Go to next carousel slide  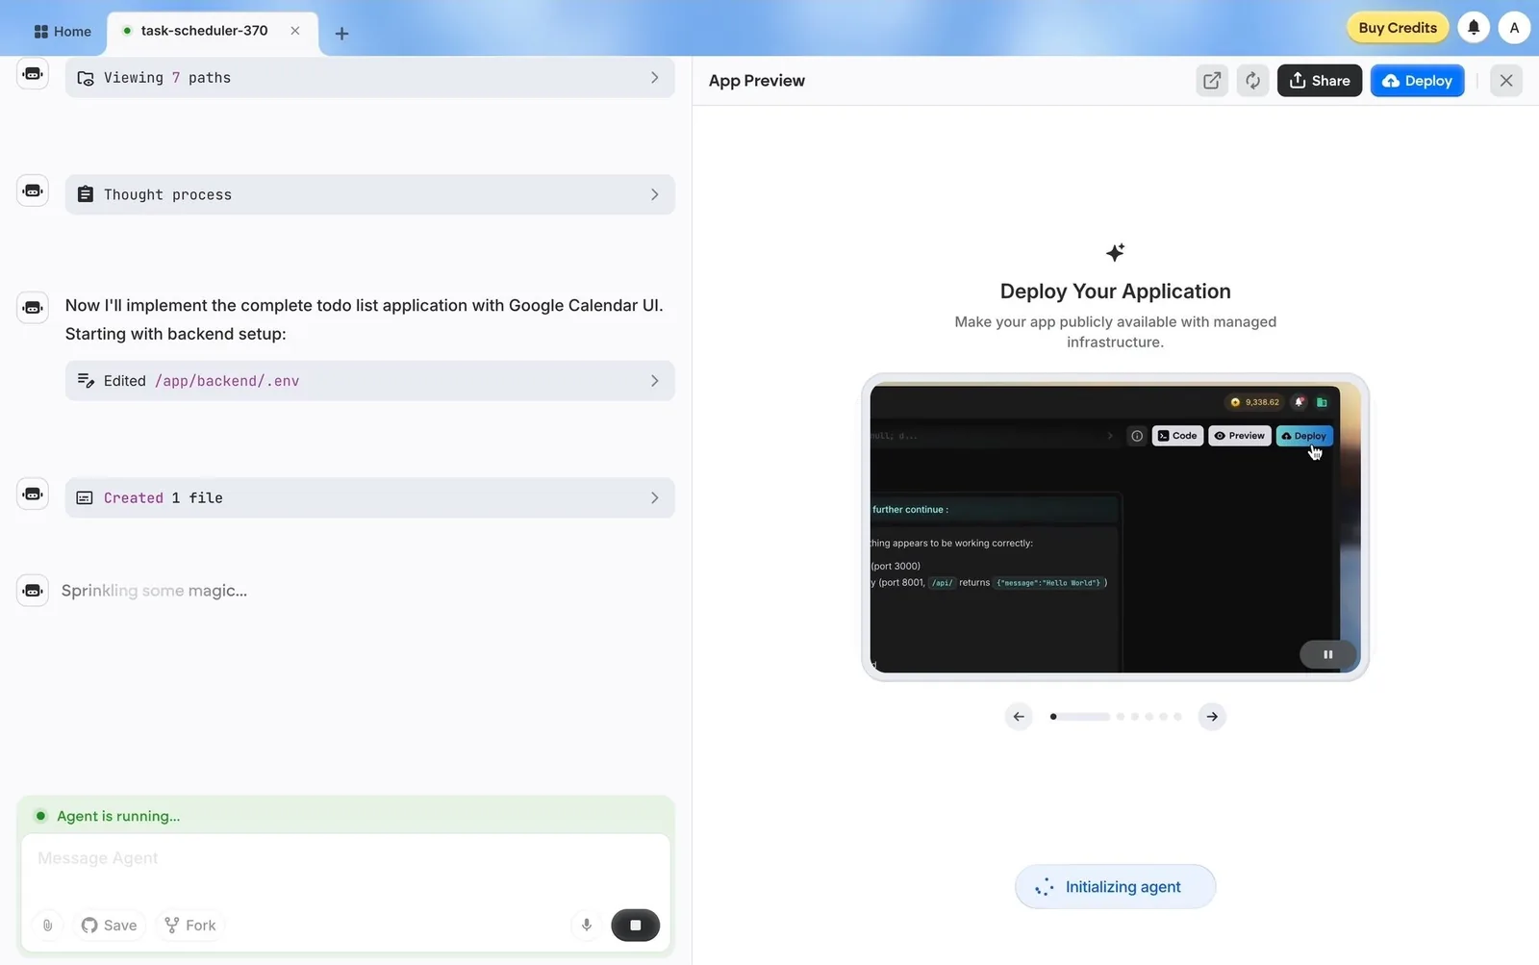click(x=1212, y=717)
